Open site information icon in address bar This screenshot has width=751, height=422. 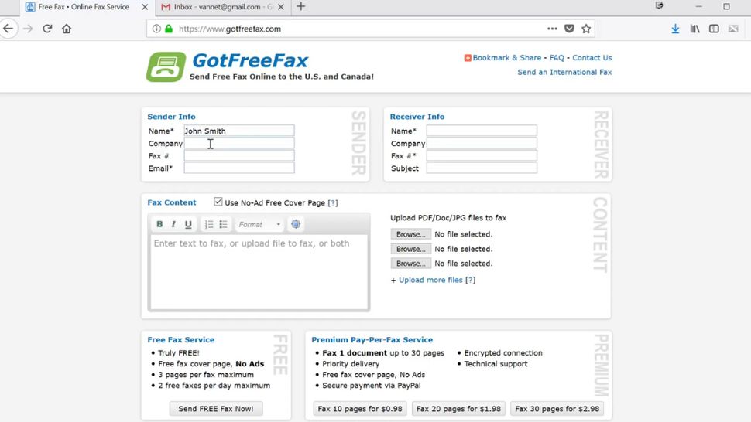click(156, 29)
